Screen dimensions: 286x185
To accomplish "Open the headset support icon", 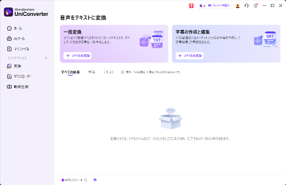I will [246, 6].
